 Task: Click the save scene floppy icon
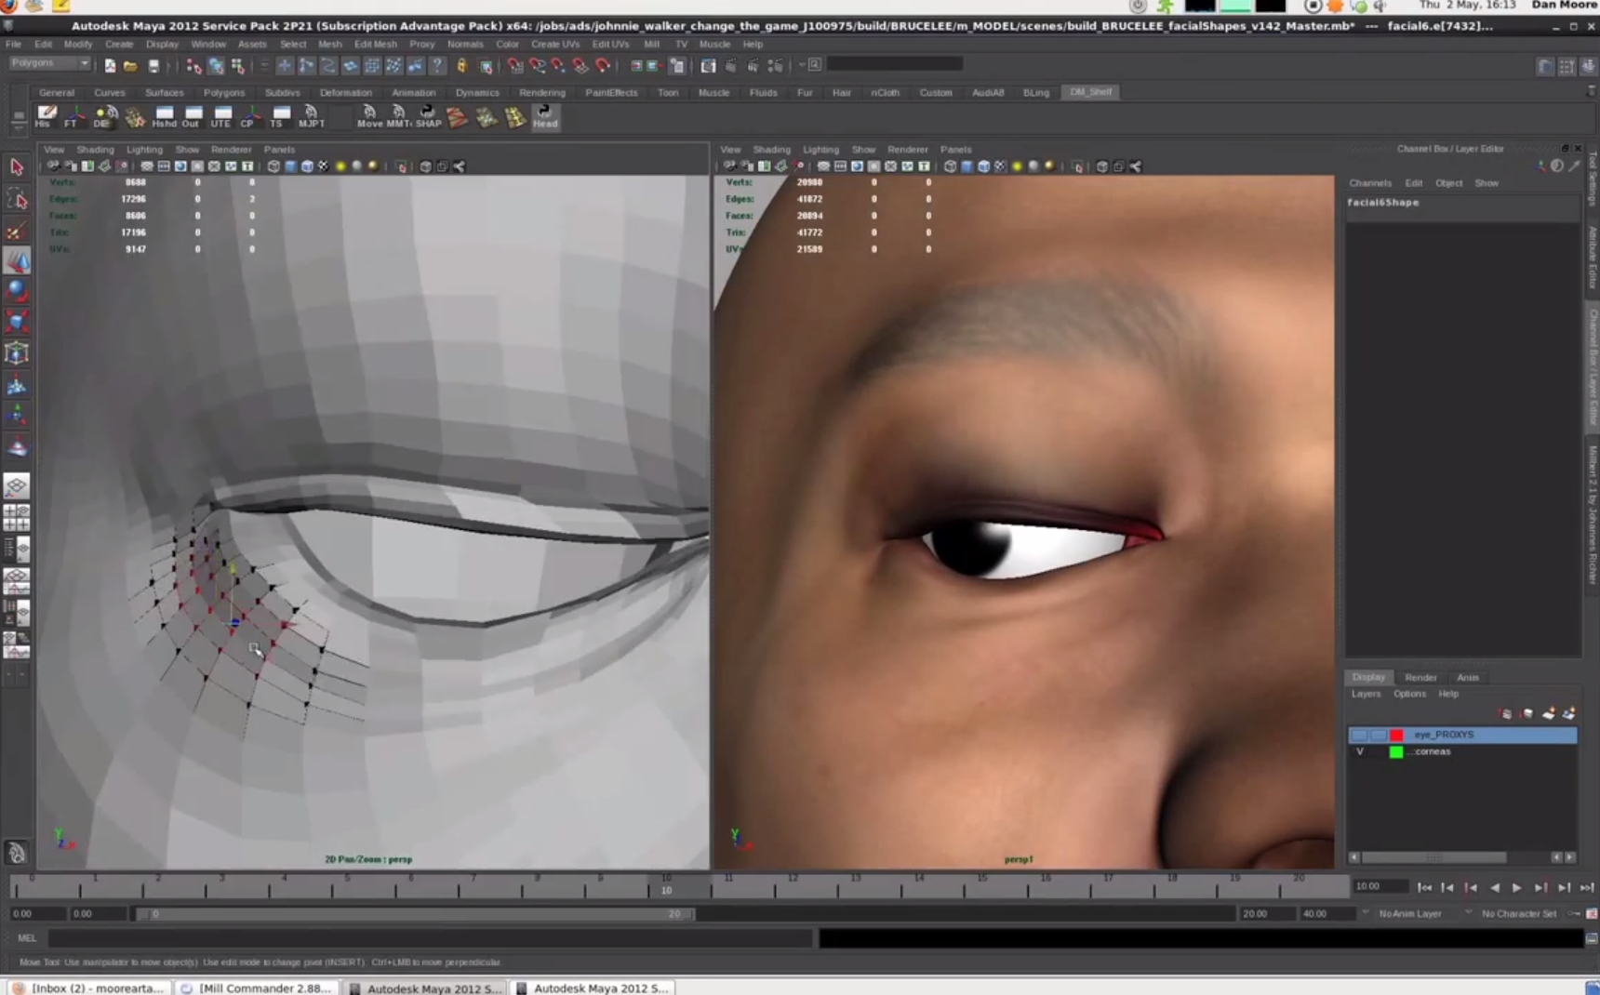153,66
